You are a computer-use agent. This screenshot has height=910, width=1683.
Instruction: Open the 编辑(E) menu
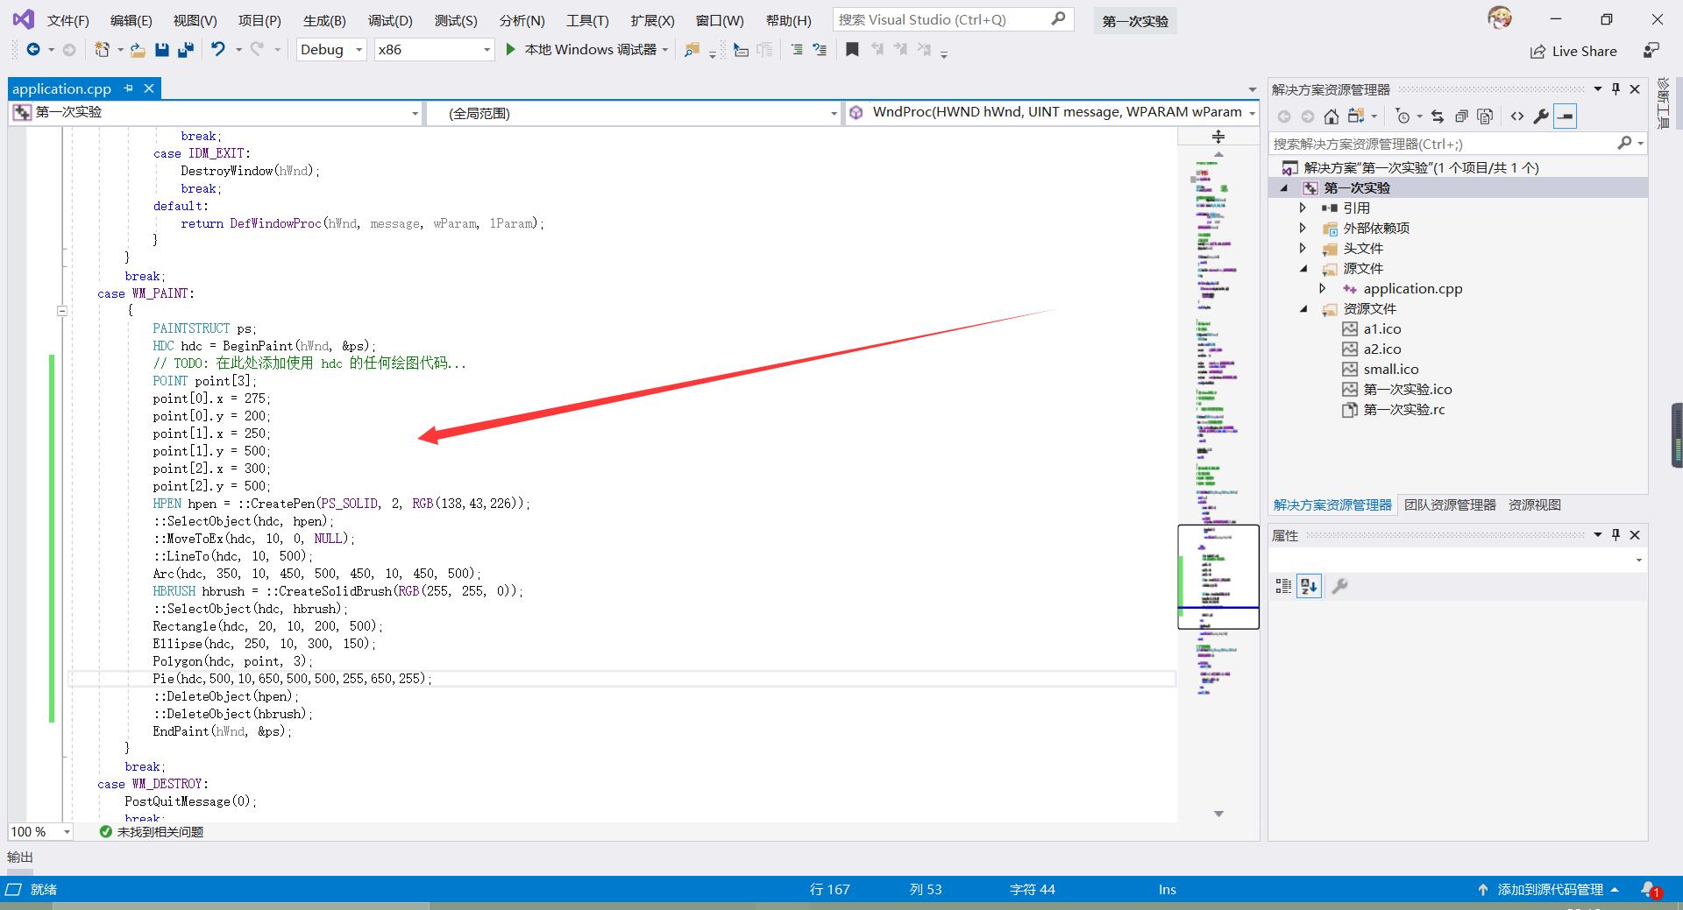[131, 20]
